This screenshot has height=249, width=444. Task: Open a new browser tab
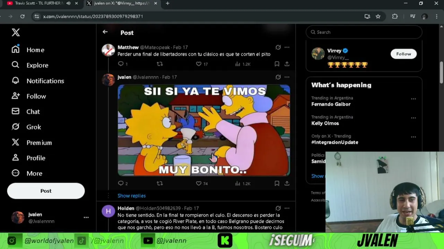click(168, 3)
